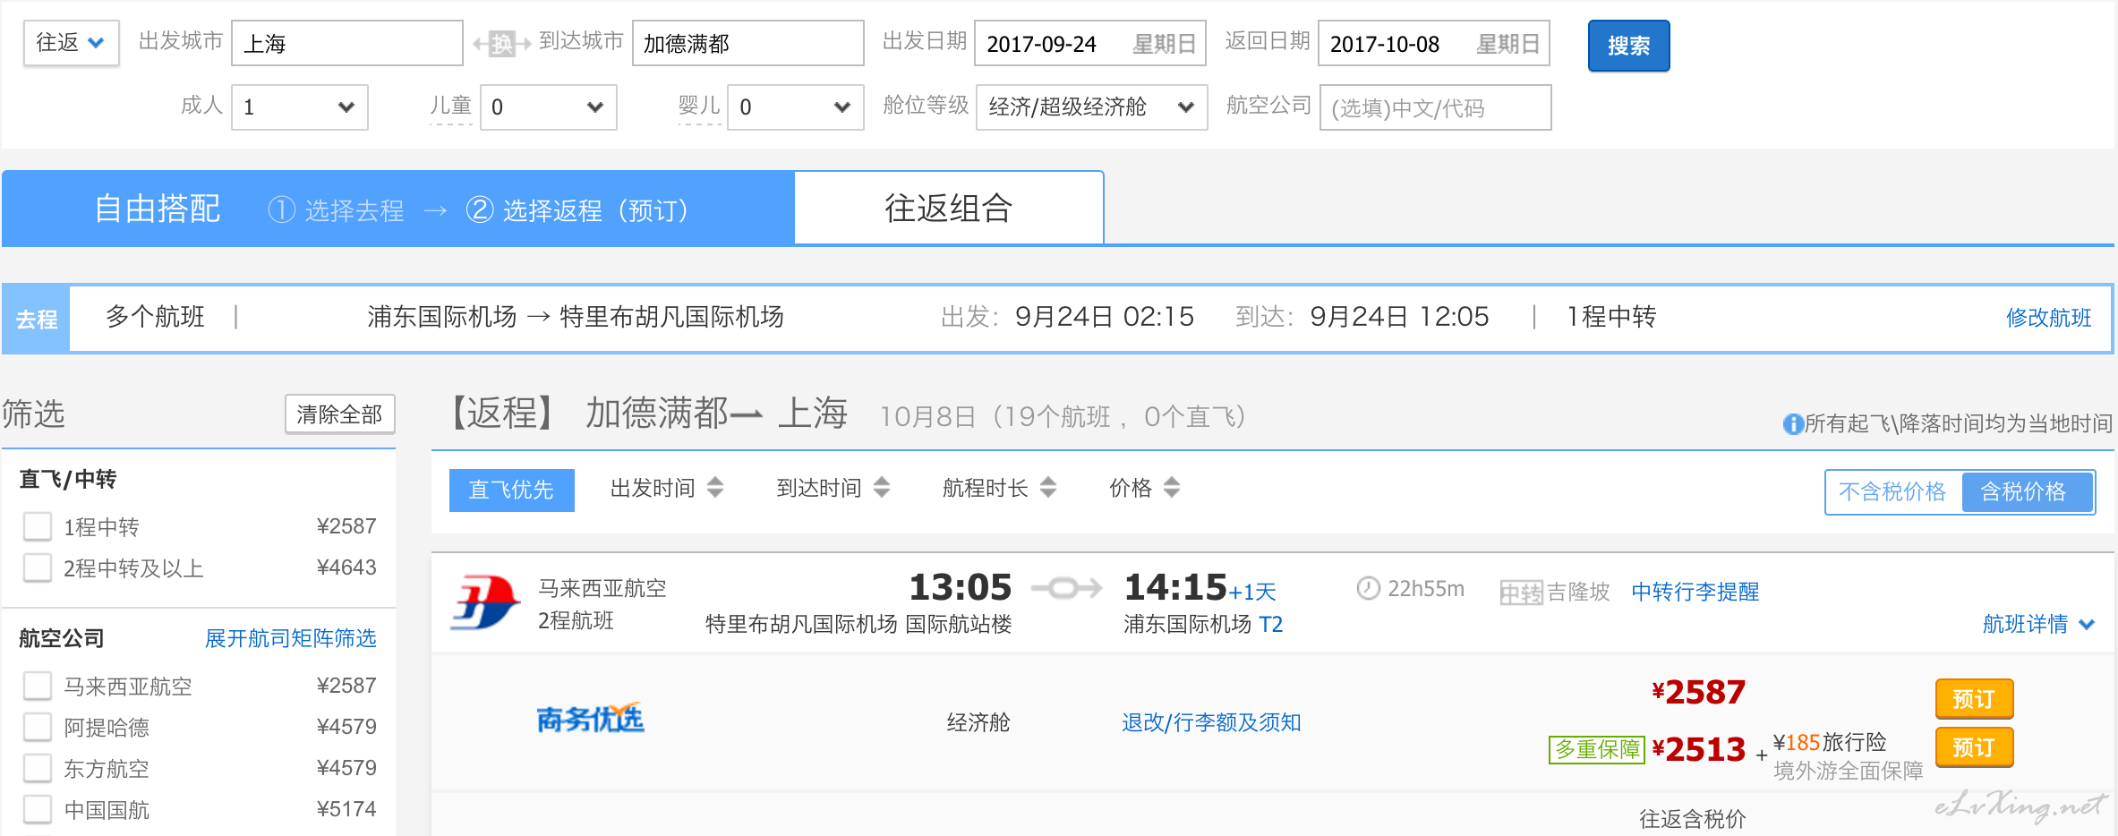
Task: Open the 儿童 count dropdown
Action: (548, 107)
